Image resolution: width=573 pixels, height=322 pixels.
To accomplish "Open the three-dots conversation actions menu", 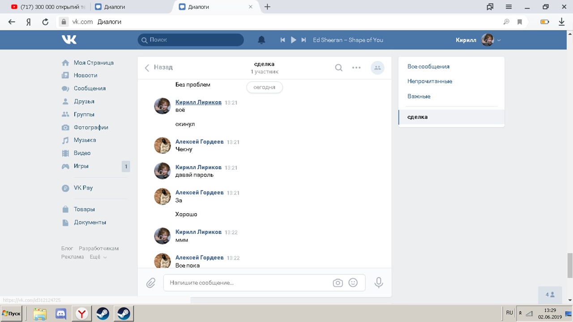I will pyautogui.click(x=356, y=68).
